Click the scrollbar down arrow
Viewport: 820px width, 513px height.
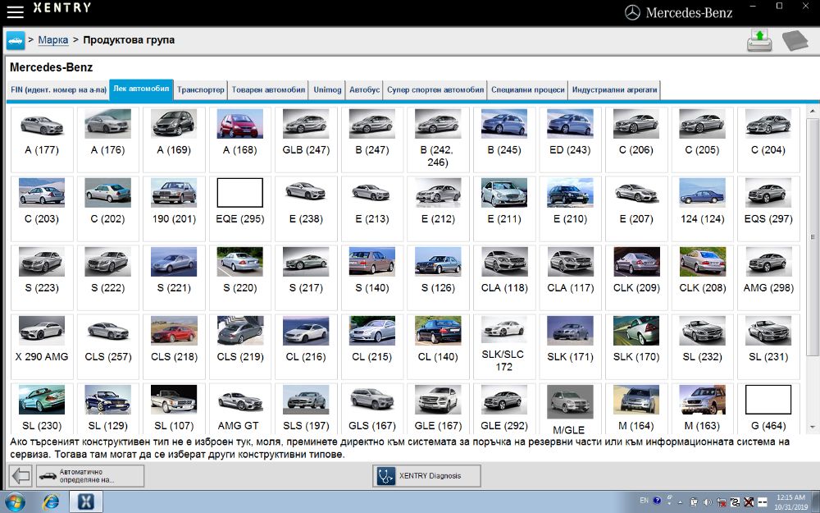(813, 428)
